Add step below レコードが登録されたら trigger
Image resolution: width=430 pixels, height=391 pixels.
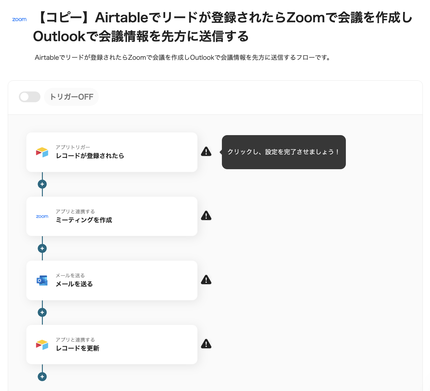(x=42, y=184)
